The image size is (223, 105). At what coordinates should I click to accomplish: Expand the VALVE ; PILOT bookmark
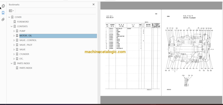tap(14, 45)
